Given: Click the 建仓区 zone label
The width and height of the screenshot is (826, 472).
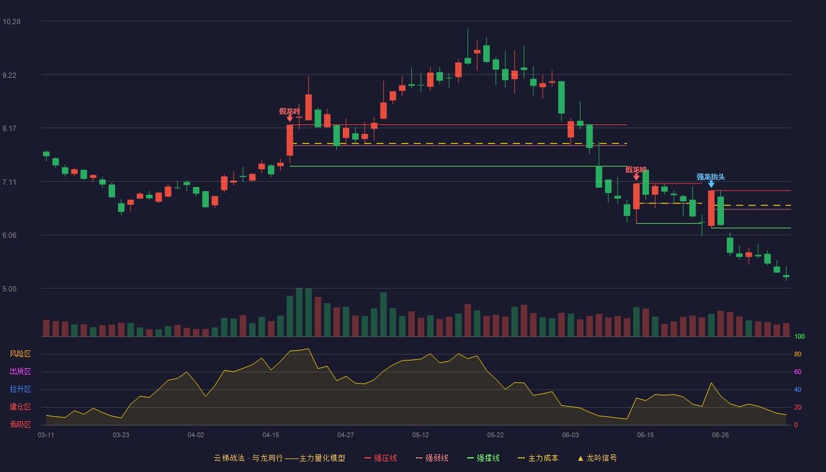Looking at the screenshot, I should click(x=20, y=407).
